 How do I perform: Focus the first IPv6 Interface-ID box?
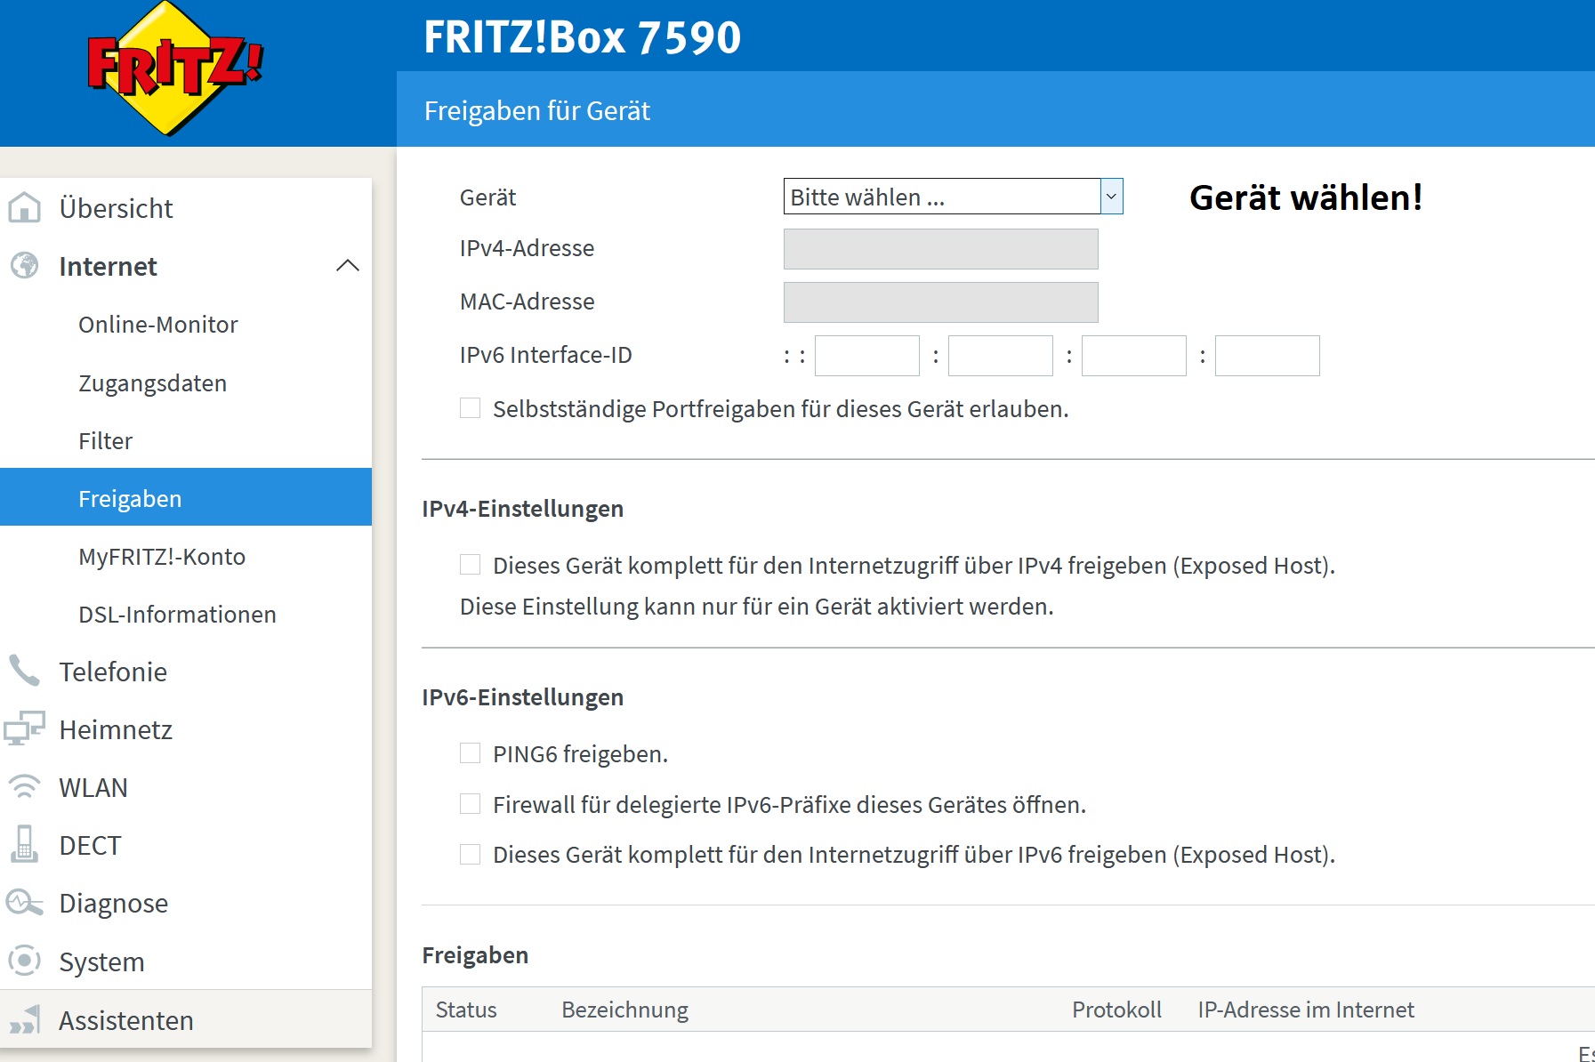point(866,356)
